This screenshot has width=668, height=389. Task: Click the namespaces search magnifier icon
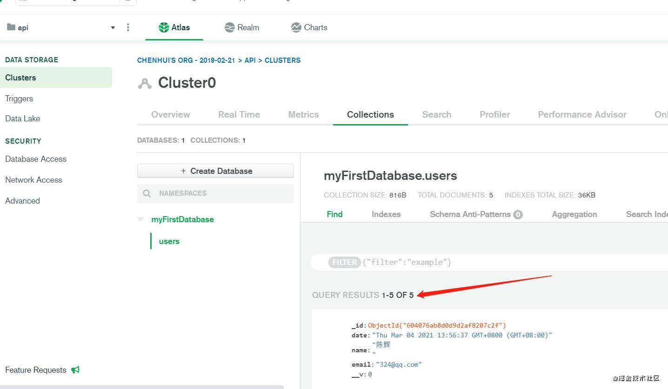point(147,193)
